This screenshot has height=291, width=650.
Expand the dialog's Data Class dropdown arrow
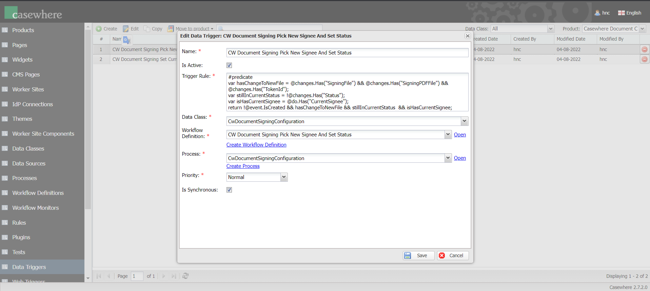pyautogui.click(x=465, y=121)
